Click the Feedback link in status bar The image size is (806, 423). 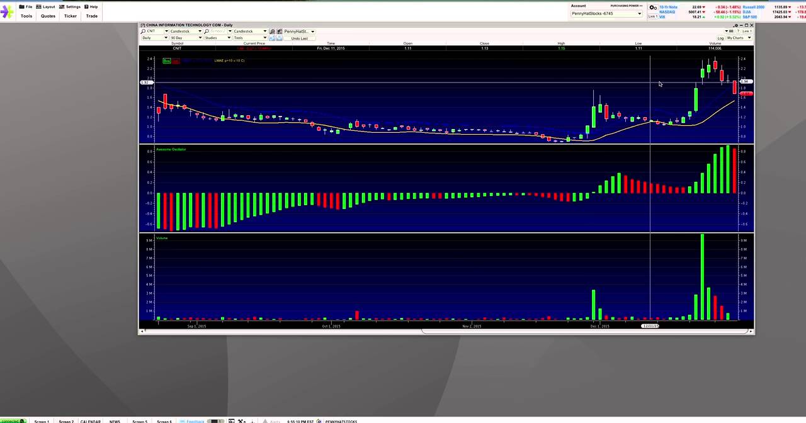point(195,421)
